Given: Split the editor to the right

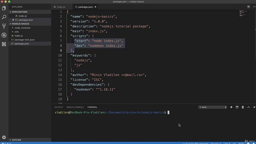Looking at the screenshot, I should click(248, 7).
